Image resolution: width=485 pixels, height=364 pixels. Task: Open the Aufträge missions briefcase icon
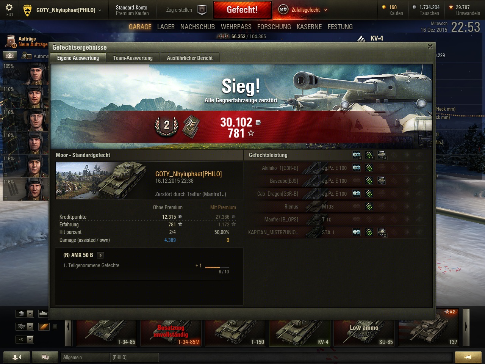tap(10, 41)
